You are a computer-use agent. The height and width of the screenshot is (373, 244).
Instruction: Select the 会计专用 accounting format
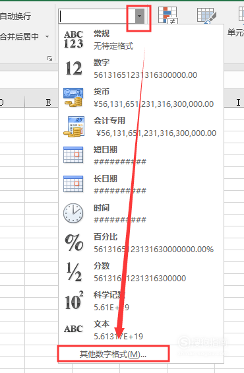pos(141,127)
